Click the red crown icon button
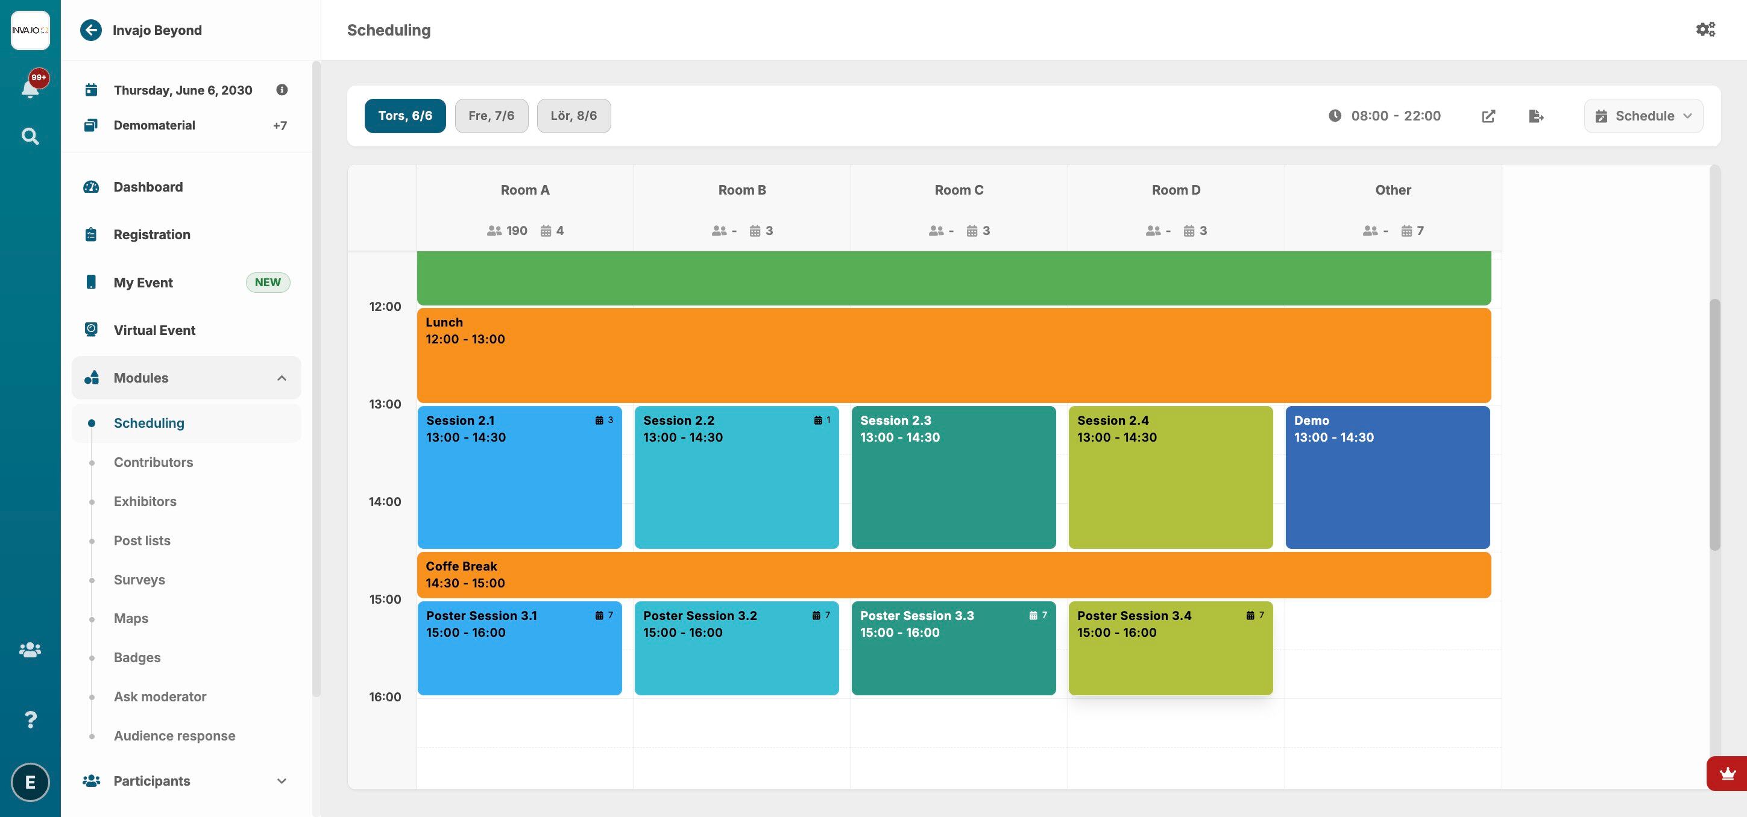The width and height of the screenshot is (1747, 817). [x=1727, y=773]
